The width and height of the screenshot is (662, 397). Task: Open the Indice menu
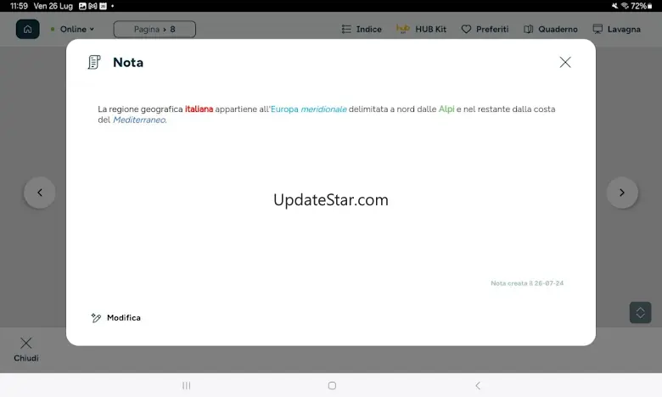[x=362, y=29]
